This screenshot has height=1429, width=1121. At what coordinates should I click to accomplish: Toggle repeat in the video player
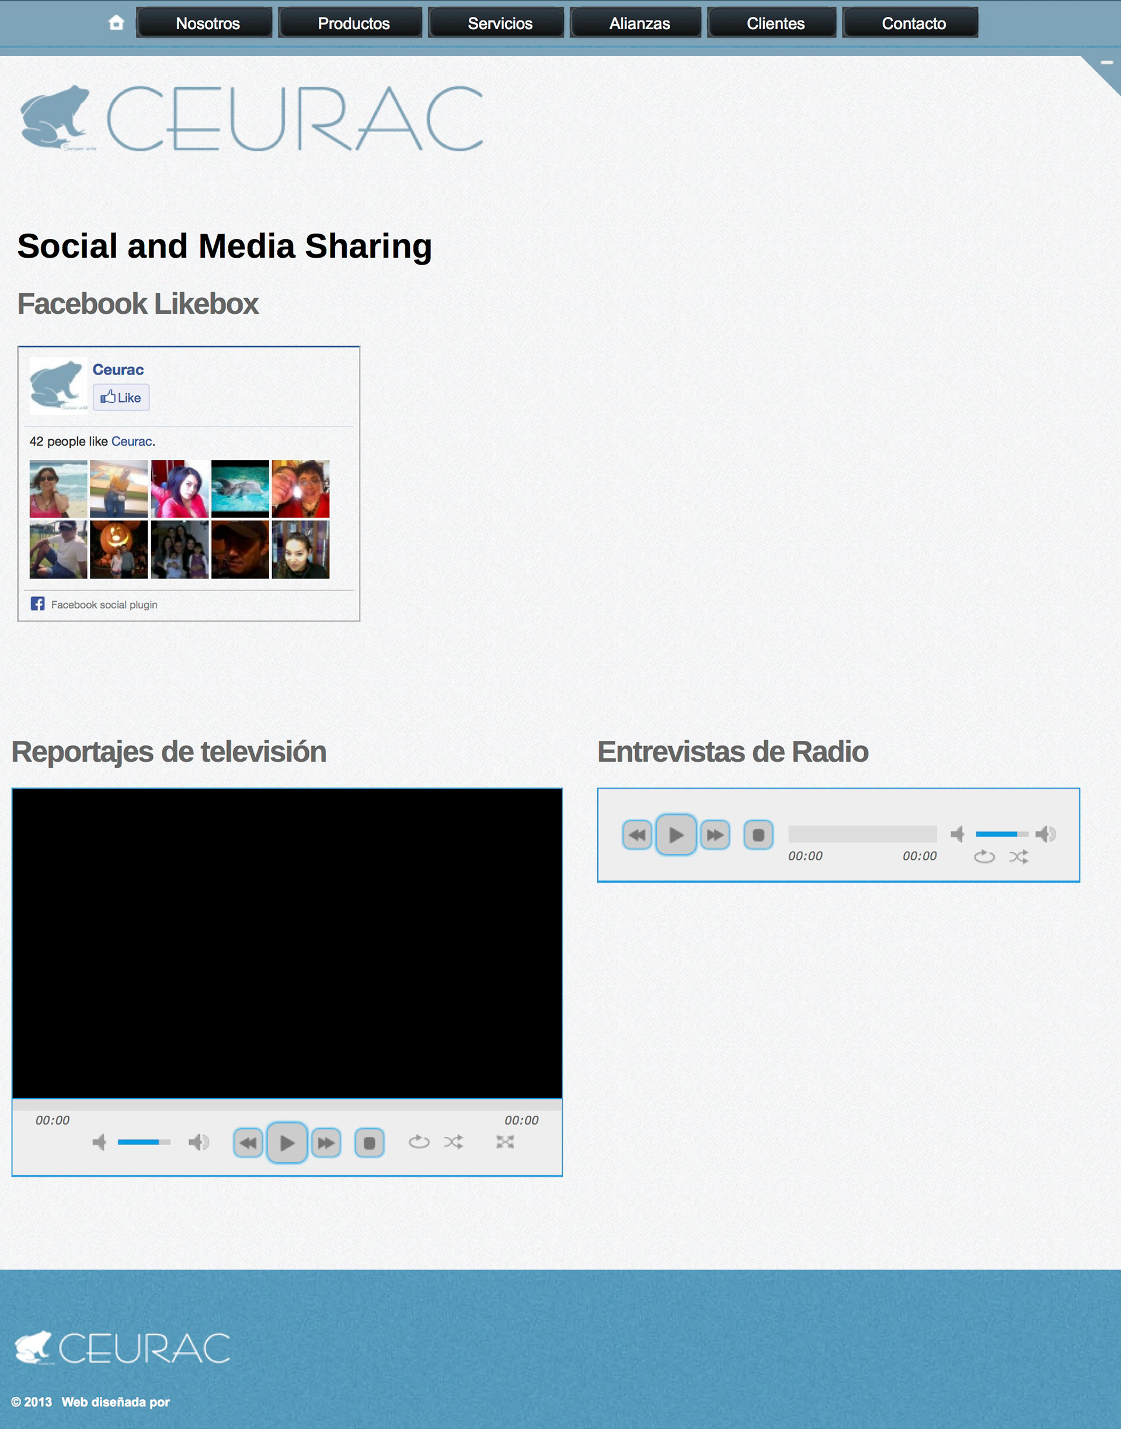(419, 1142)
